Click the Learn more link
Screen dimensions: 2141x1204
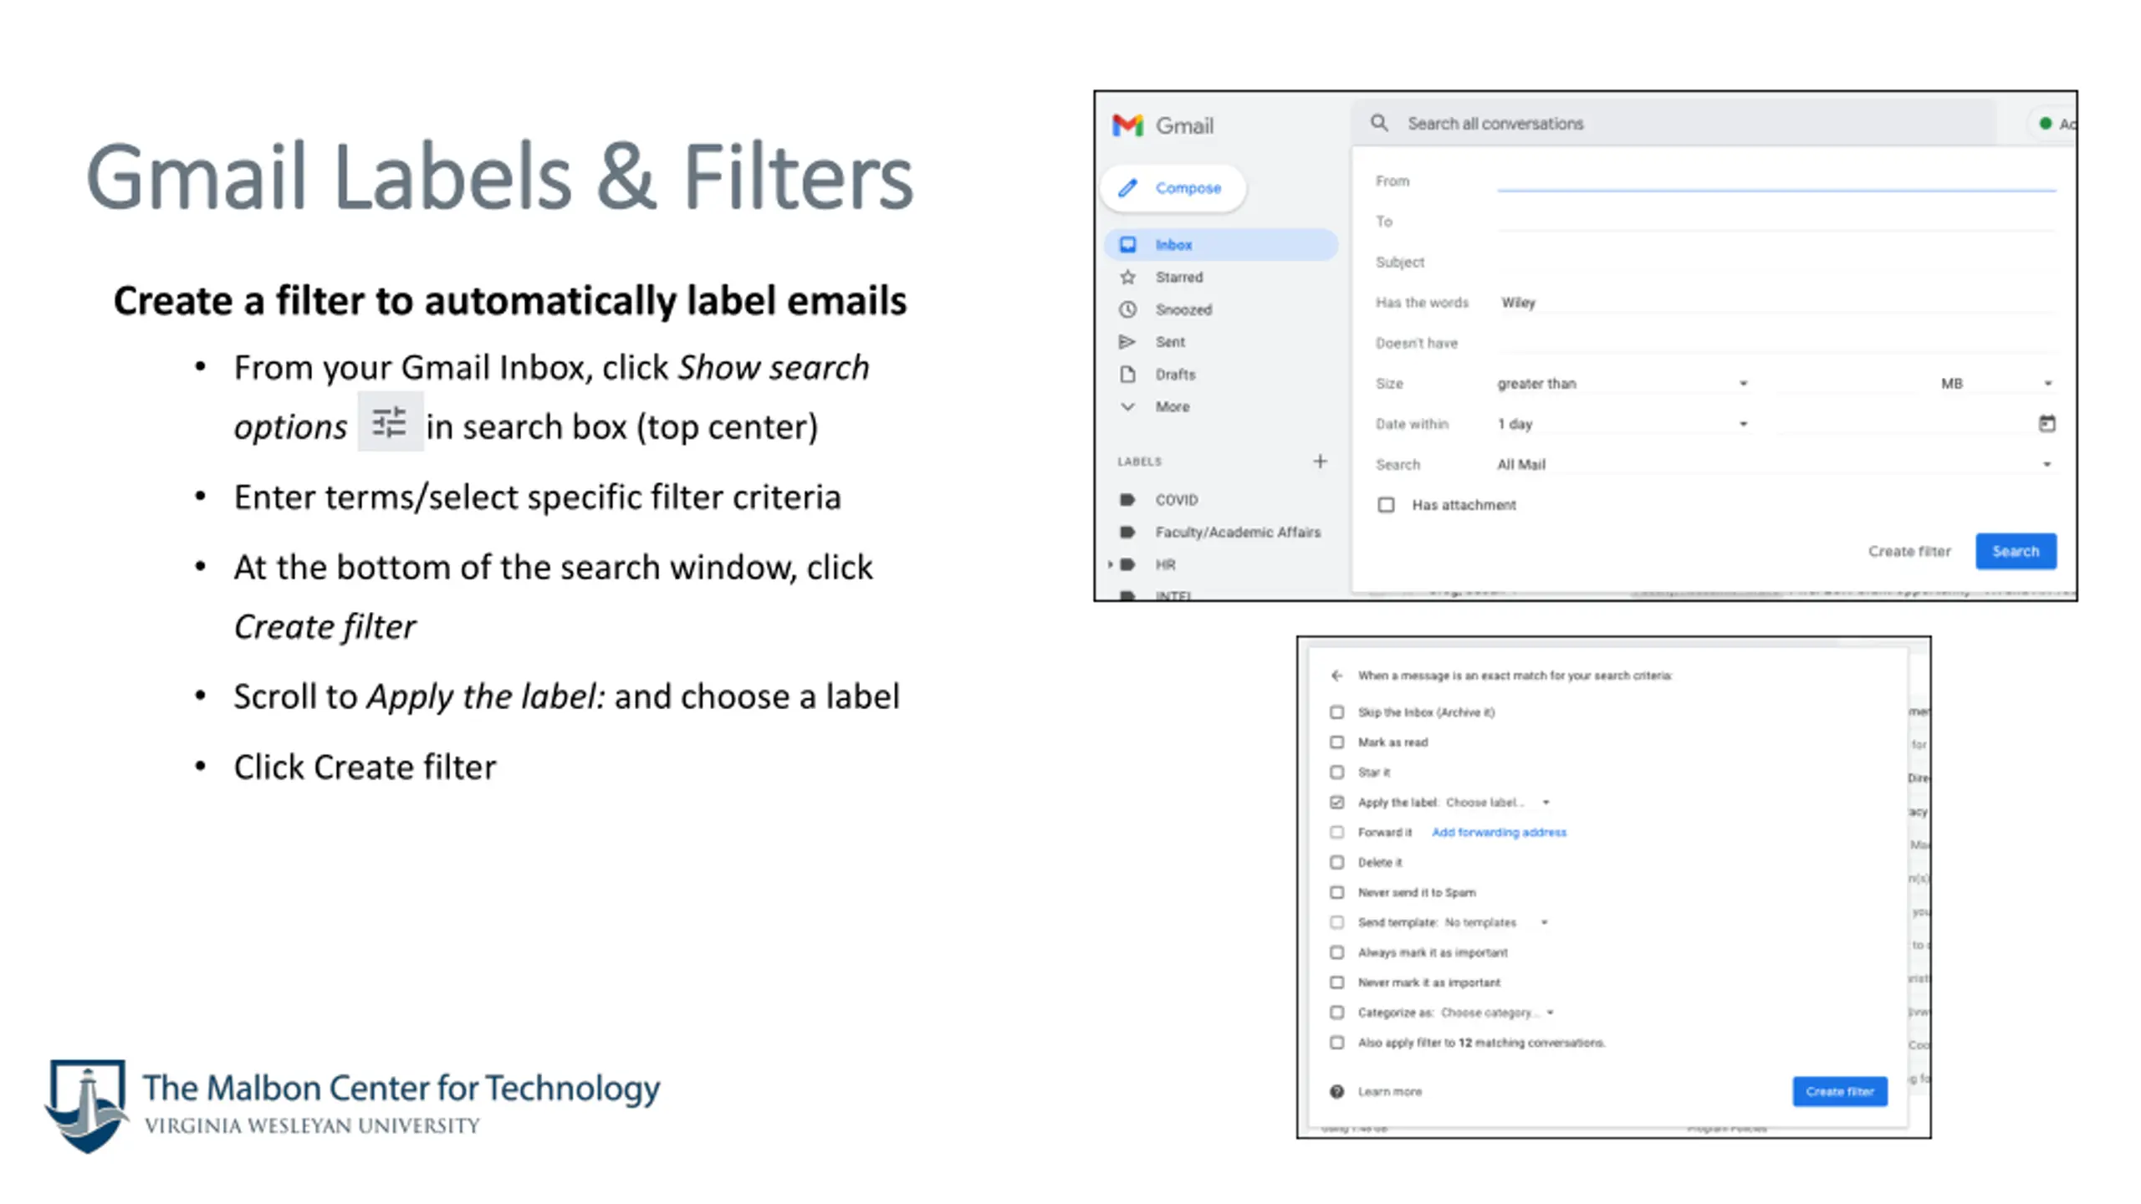tap(1389, 1091)
